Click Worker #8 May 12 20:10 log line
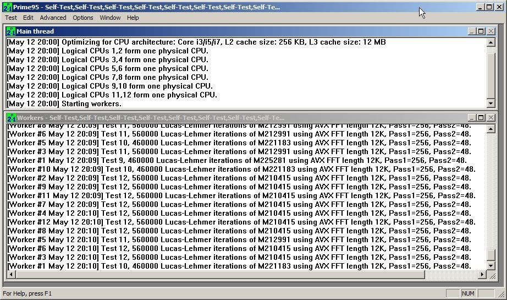 pyautogui.click(x=239, y=231)
